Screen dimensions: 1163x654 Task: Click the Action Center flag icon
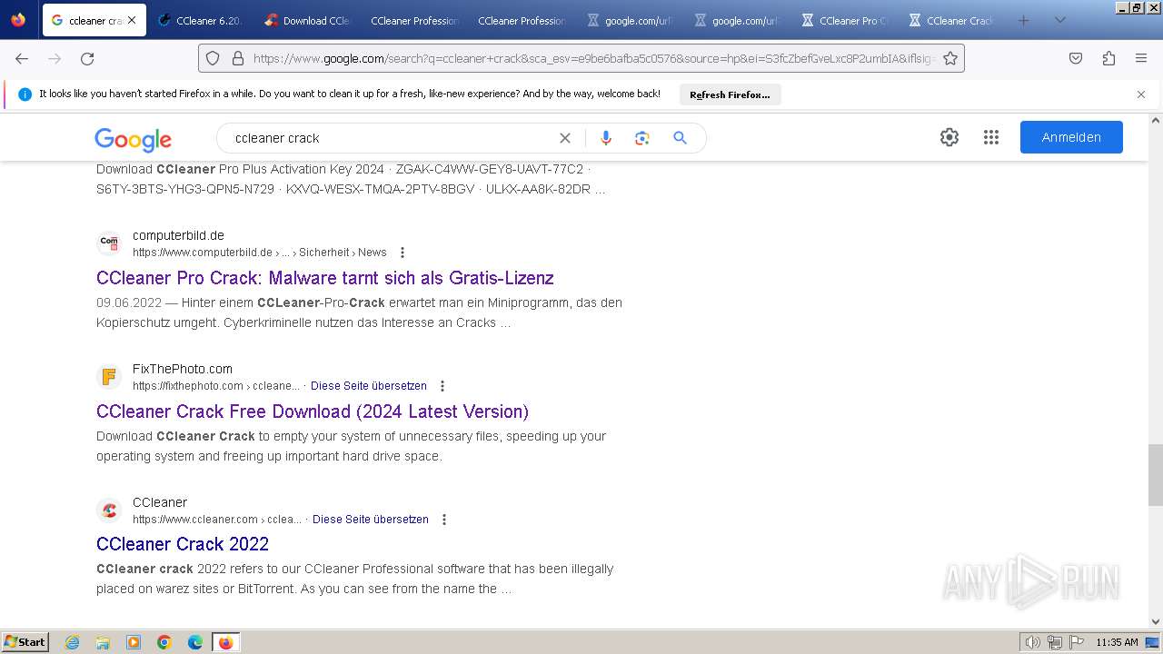(1076, 642)
